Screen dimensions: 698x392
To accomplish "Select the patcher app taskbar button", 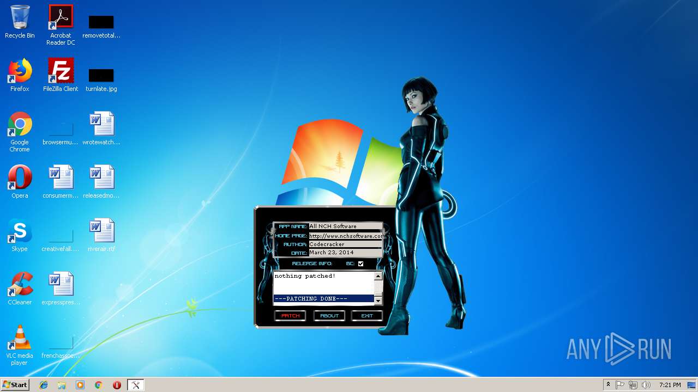I will (x=136, y=385).
